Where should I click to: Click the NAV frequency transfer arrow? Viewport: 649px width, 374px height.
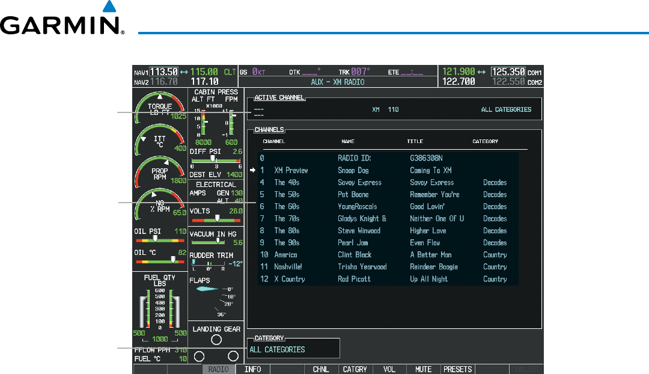(x=184, y=72)
